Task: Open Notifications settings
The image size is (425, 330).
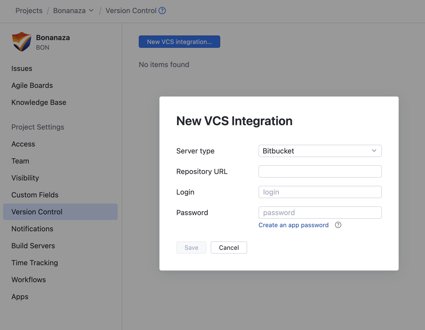Action: click(32, 229)
